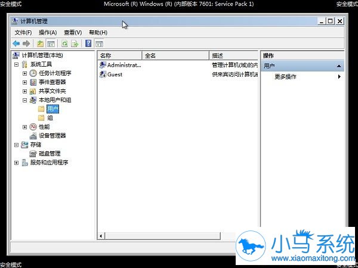Screen dimensions: 358x268
Task: Click the Back arrow toolbar icon
Action: (x=16, y=43)
